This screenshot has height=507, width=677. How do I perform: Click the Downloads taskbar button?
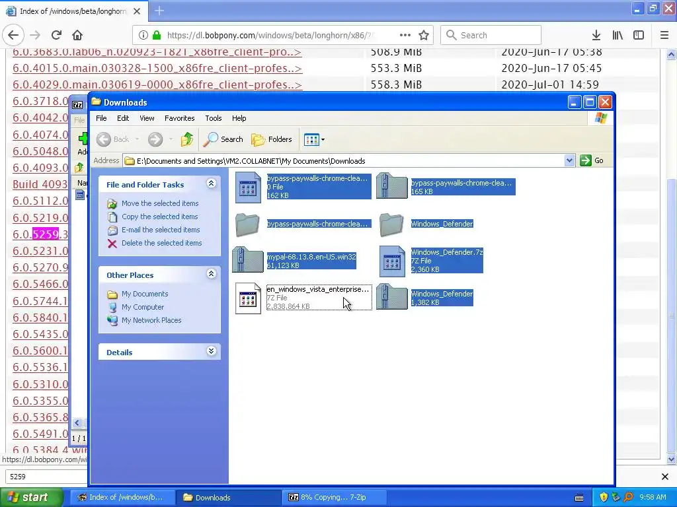click(x=229, y=497)
